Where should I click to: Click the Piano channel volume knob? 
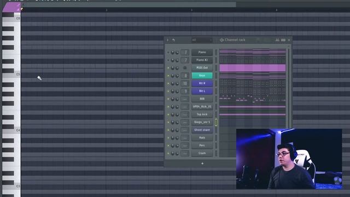pyautogui.click(x=177, y=53)
